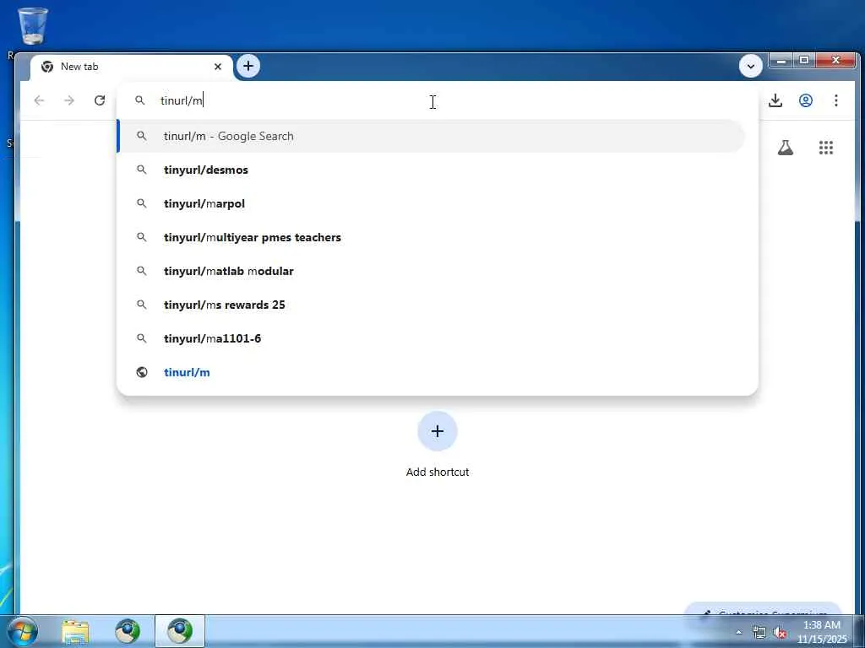Click search icon beside tinyurl/marpol
The height and width of the screenshot is (648, 865).
(142, 203)
